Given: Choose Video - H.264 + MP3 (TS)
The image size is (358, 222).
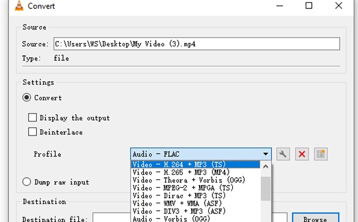Looking at the screenshot, I should tap(196, 164).
